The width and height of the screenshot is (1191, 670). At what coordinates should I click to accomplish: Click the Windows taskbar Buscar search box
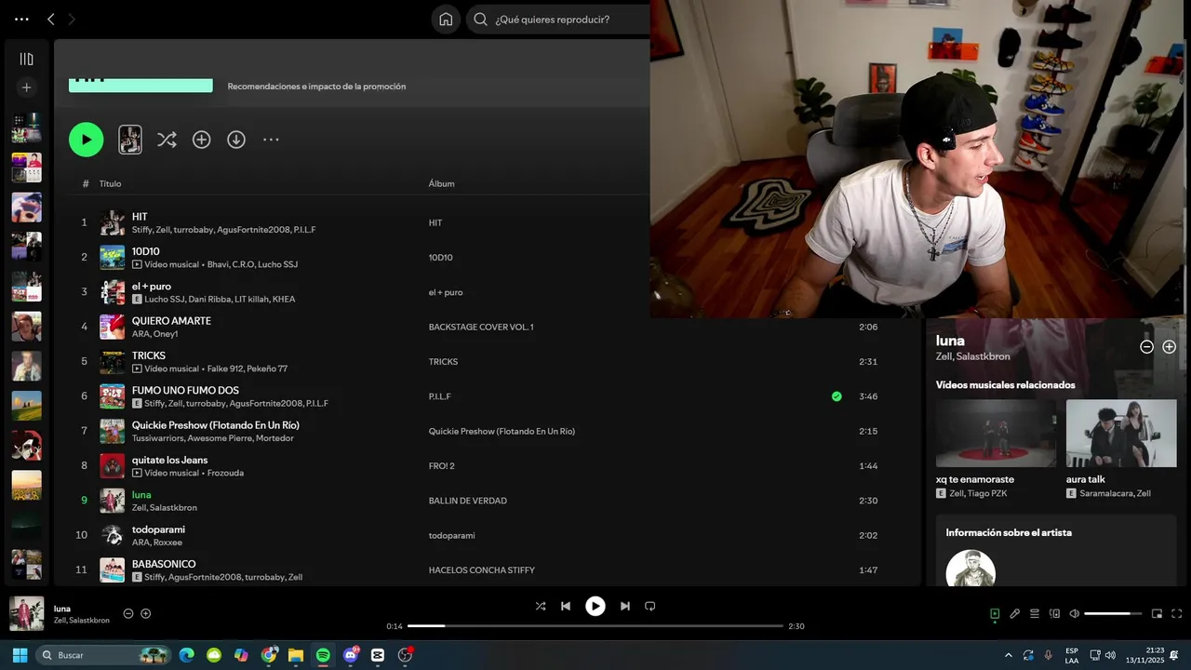coord(104,655)
